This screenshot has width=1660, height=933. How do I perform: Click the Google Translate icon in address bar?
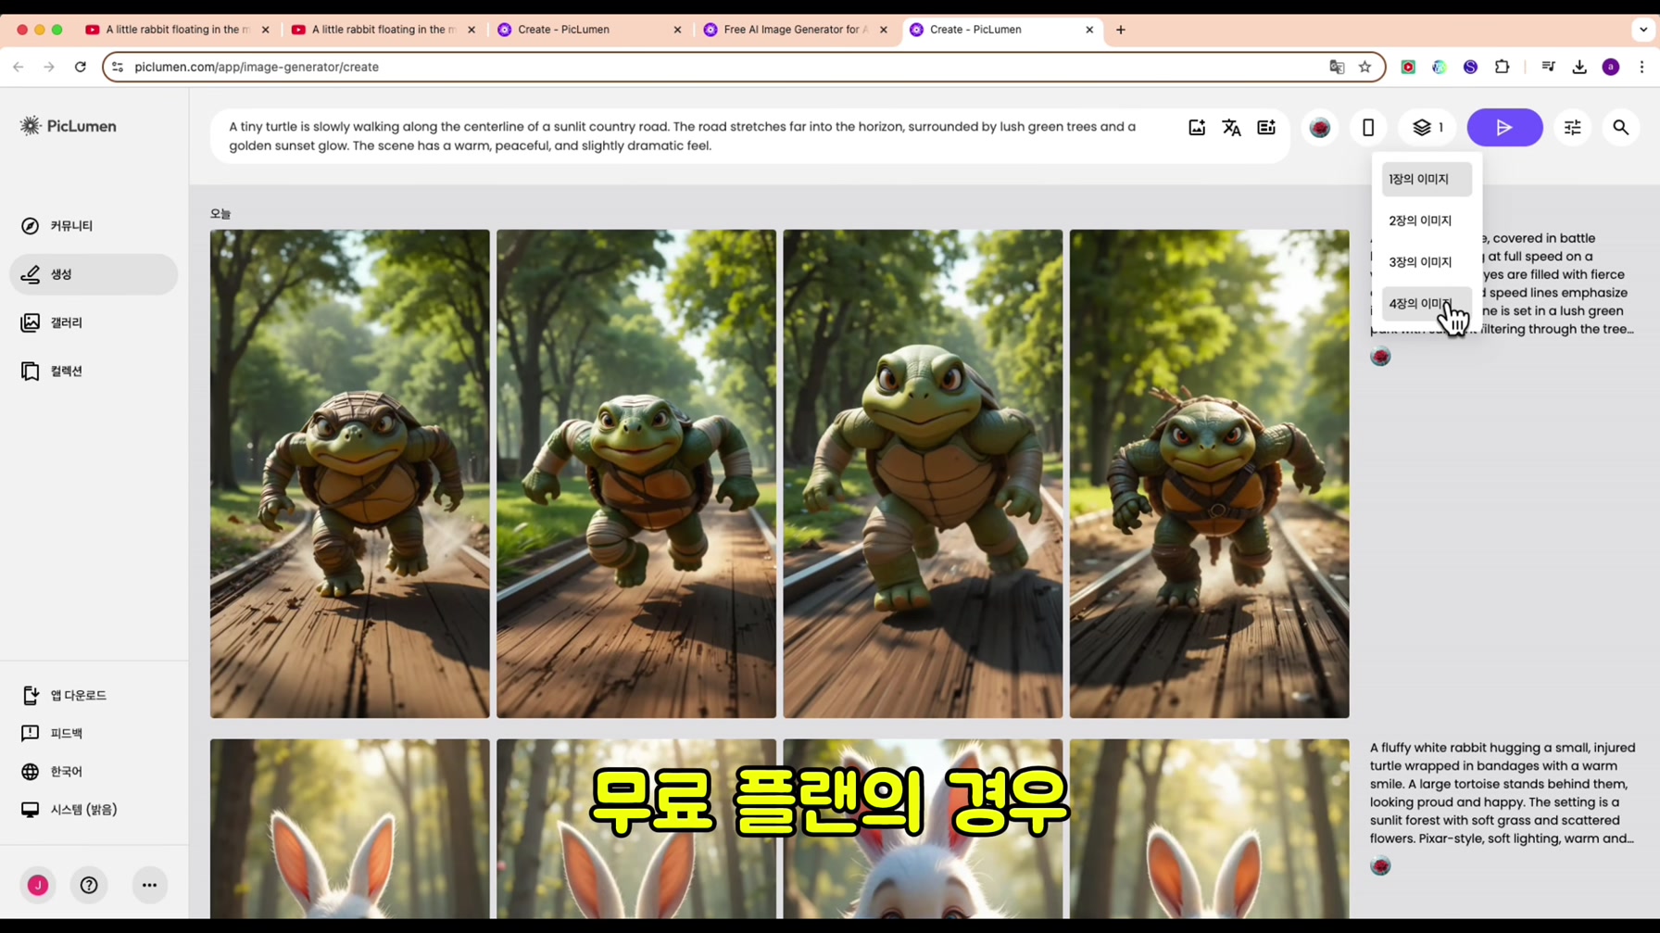pos(1337,67)
